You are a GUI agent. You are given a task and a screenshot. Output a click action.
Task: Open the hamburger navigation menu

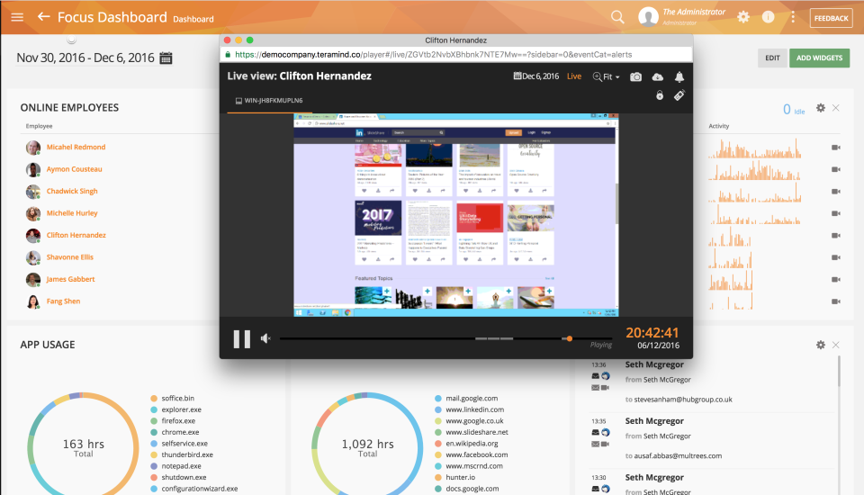18,17
